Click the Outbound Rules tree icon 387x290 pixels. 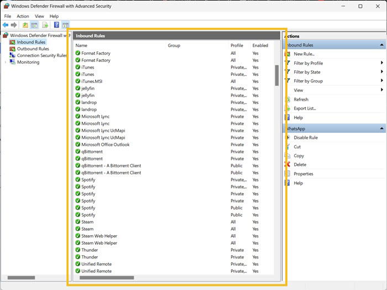(x=12, y=49)
